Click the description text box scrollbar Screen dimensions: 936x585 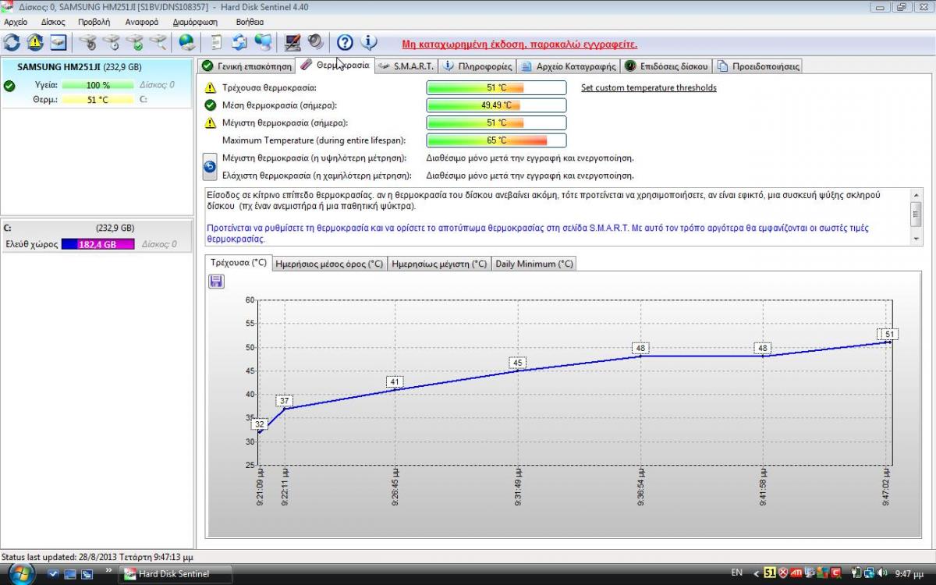click(916, 216)
